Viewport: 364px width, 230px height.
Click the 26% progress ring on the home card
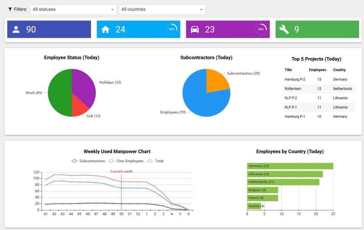pyautogui.click(x=171, y=29)
